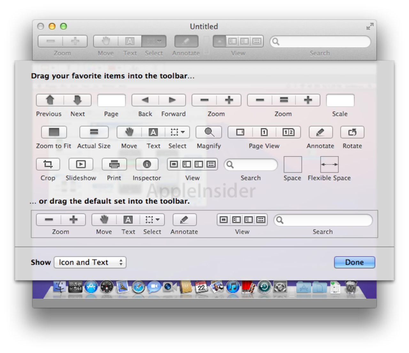Click the Previous page up arrow

(50, 100)
